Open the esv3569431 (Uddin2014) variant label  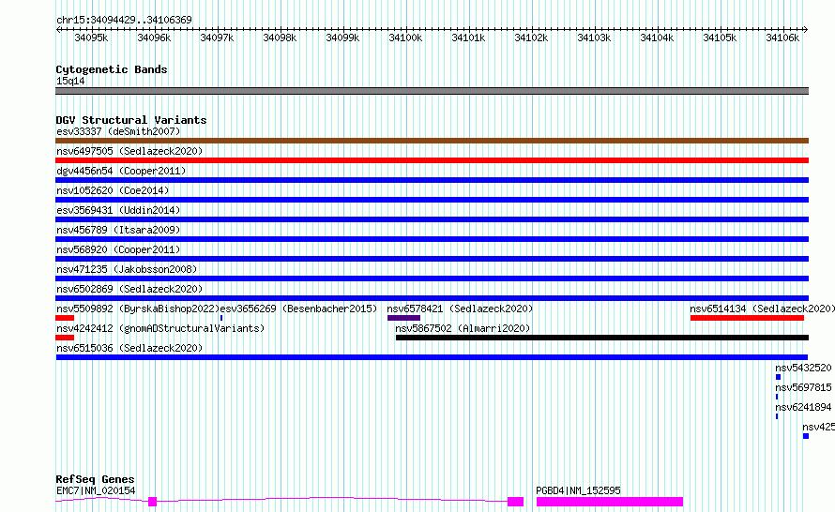coord(118,210)
